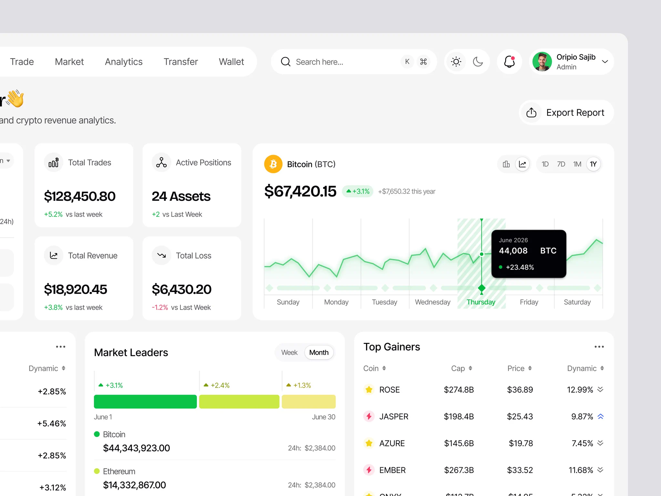
Task: Expand the EMBER row chevron
Action: point(600,470)
